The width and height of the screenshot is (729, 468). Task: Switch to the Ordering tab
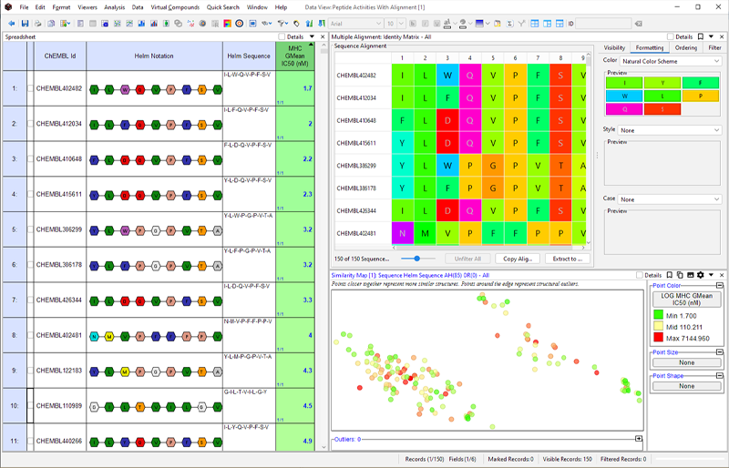coord(686,47)
